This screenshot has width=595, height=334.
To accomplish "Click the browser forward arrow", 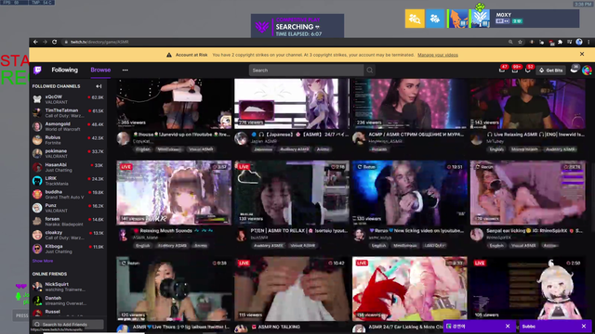I will [x=45, y=42].
